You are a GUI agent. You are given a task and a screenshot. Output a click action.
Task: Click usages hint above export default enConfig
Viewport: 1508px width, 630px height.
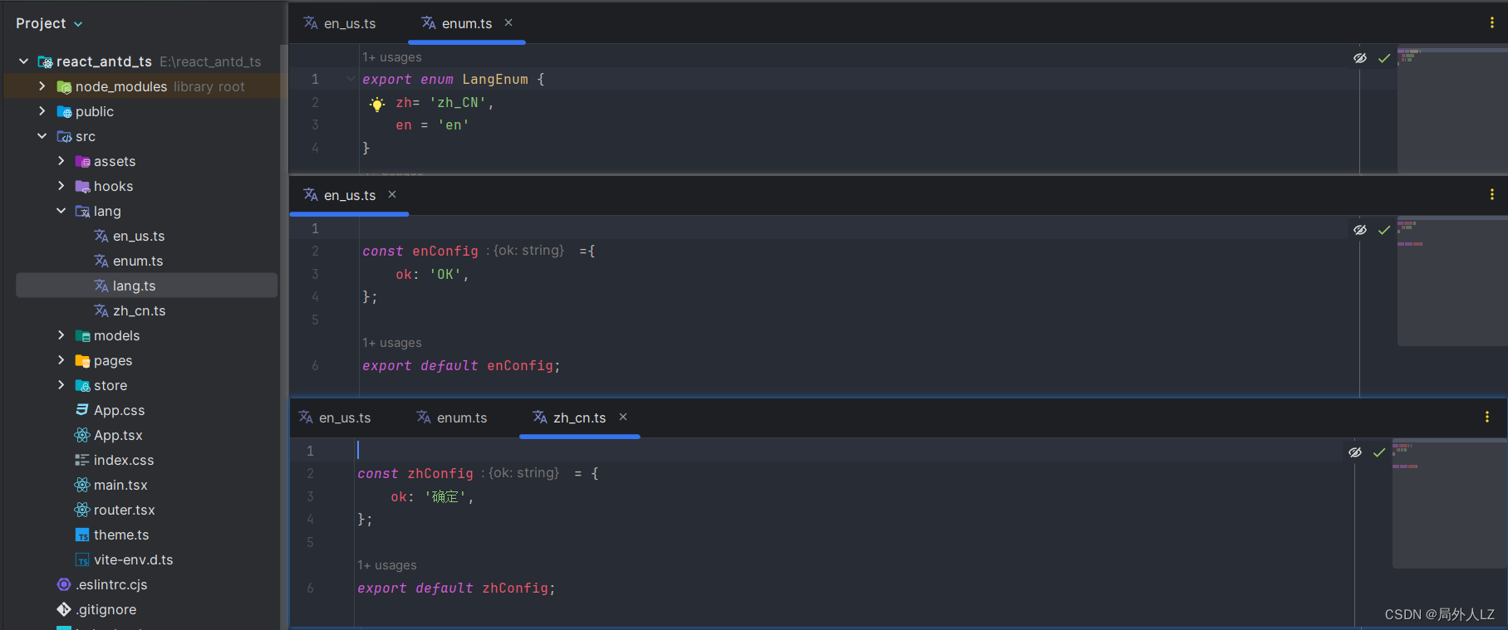click(392, 343)
